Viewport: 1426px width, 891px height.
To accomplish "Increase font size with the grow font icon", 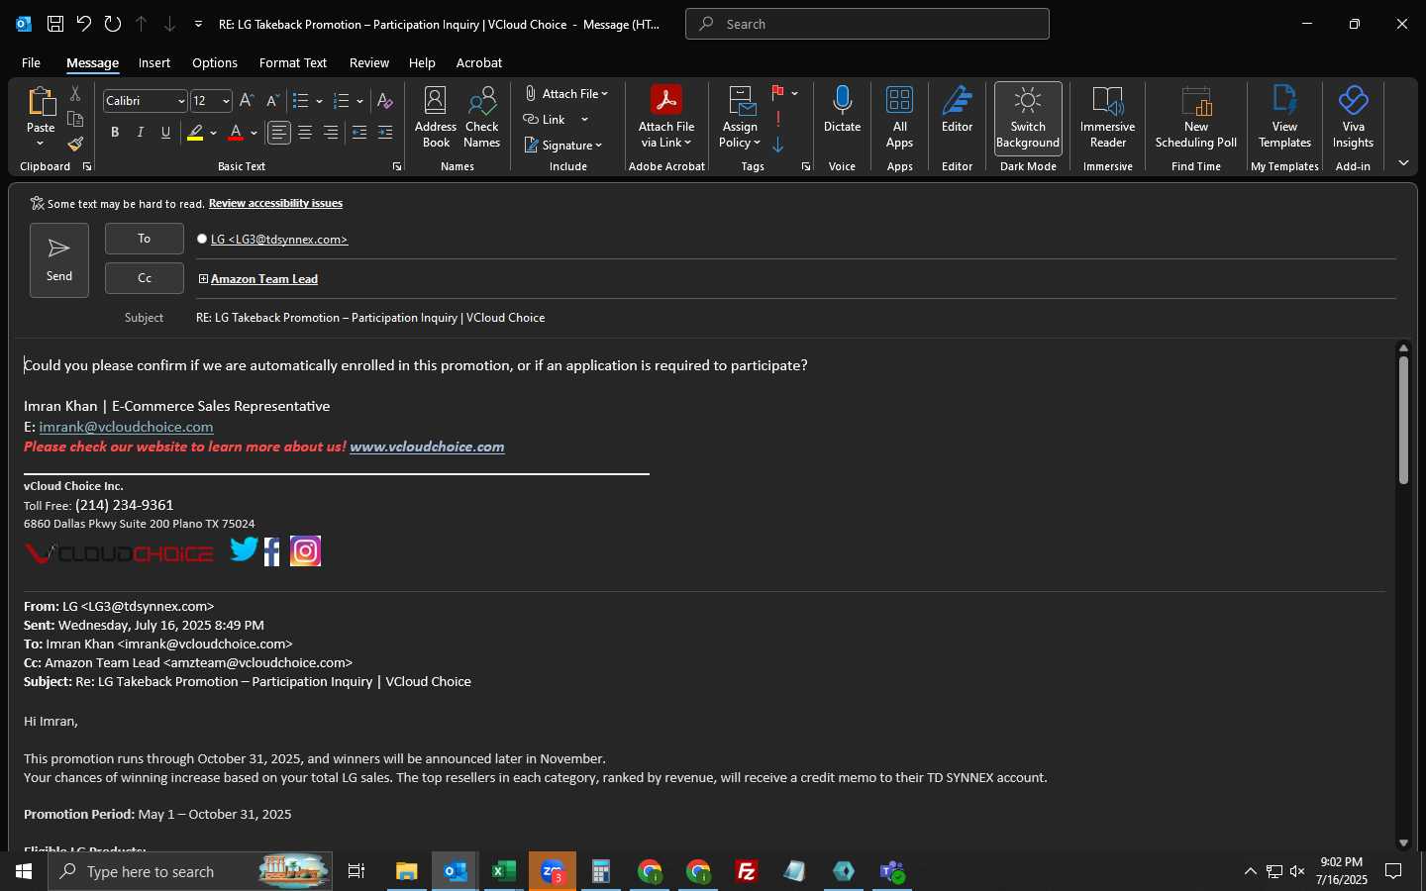I will pyautogui.click(x=247, y=101).
